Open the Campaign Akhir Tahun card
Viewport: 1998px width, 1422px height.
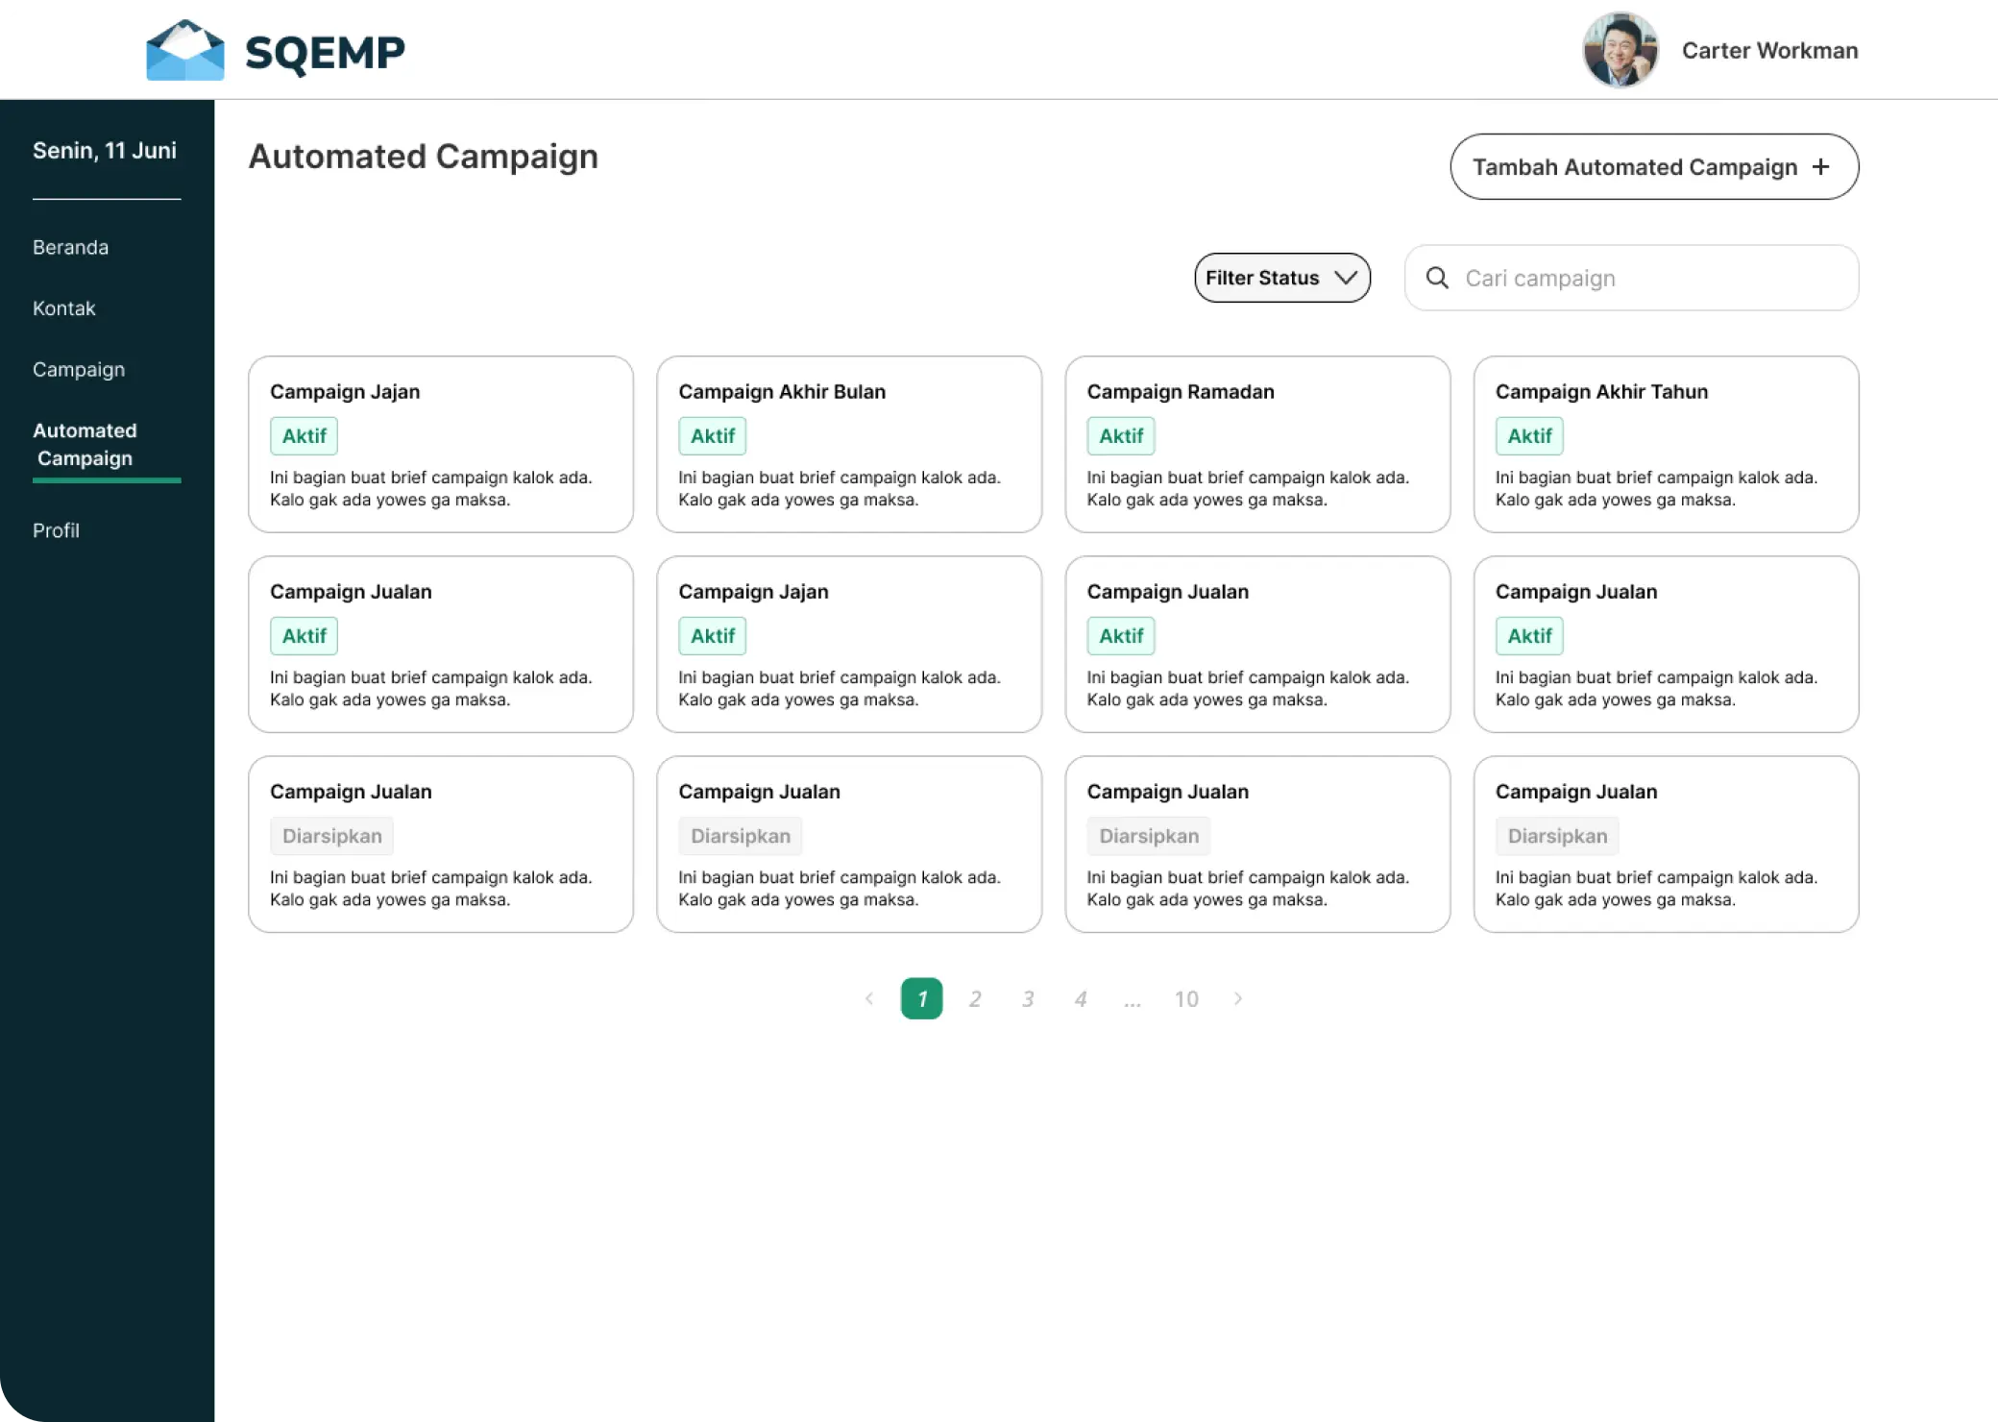point(1666,444)
